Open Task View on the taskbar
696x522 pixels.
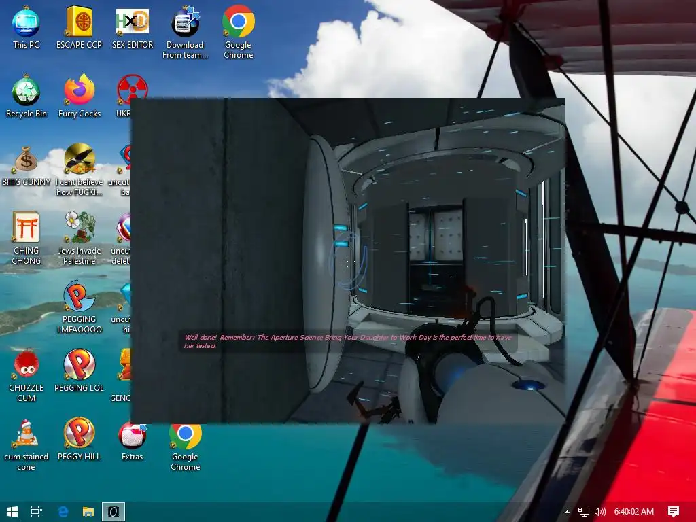[37, 512]
